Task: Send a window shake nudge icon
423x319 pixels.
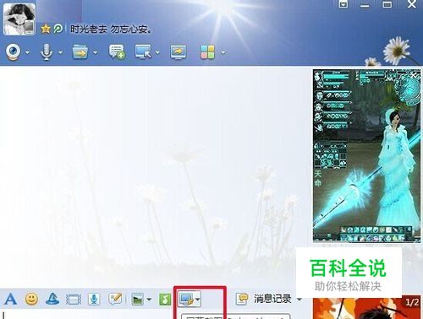Action: pos(74,300)
